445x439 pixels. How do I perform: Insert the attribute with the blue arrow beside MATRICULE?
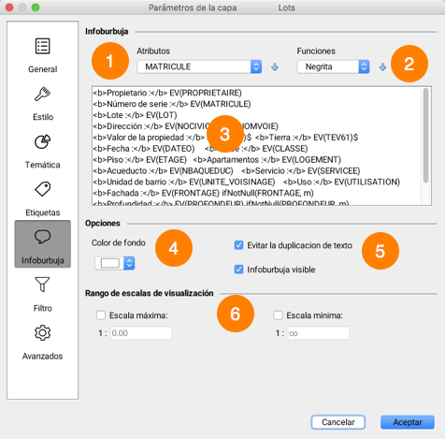(x=275, y=66)
